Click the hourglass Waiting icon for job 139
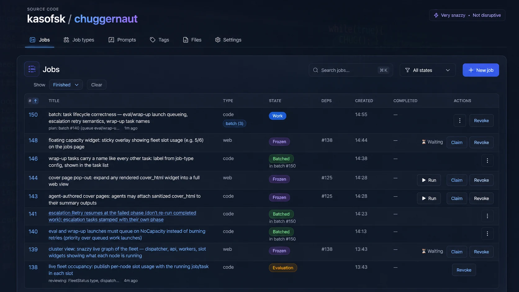 (x=424, y=251)
